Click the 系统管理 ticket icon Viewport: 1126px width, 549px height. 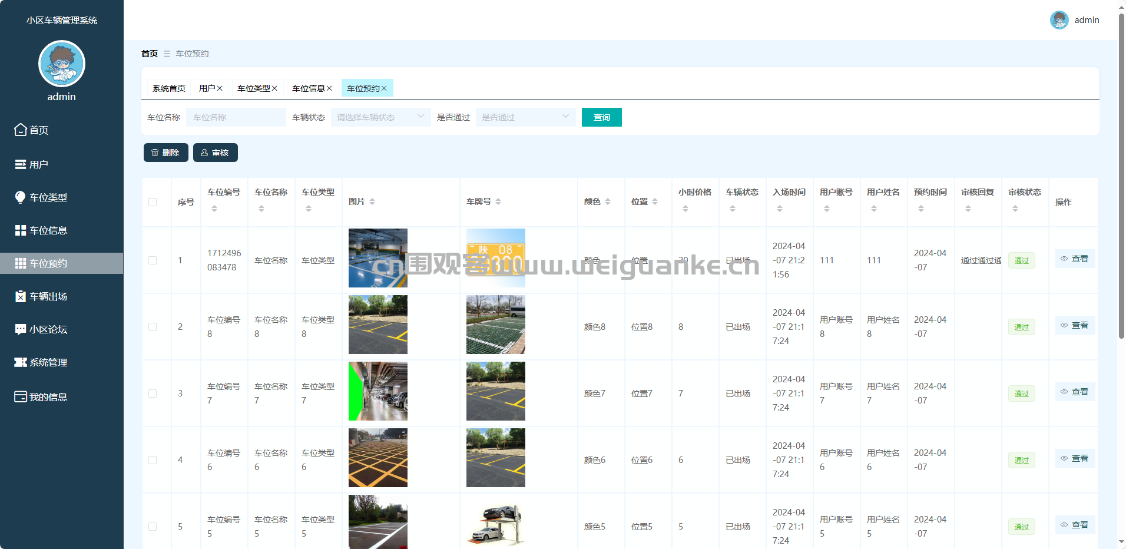[x=21, y=362]
